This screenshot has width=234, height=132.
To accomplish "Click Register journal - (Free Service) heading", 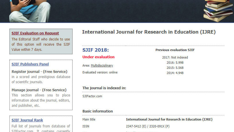I will tap(39, 71).
